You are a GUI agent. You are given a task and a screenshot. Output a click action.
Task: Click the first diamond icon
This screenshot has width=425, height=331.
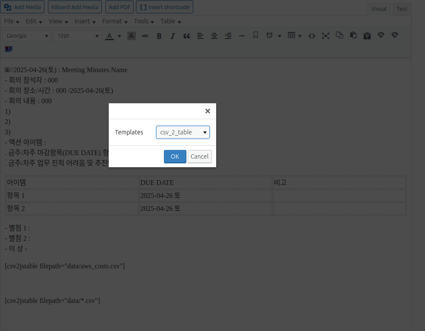point(381,35)
